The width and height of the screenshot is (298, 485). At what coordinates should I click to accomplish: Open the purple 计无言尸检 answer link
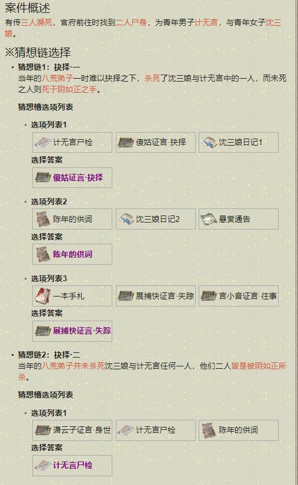pyautogui.click(x=72, y=465)
